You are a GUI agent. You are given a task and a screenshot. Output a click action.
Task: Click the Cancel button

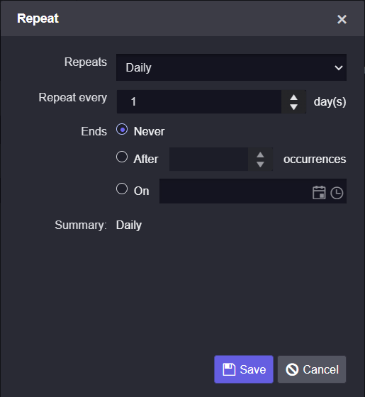point(312,369)
